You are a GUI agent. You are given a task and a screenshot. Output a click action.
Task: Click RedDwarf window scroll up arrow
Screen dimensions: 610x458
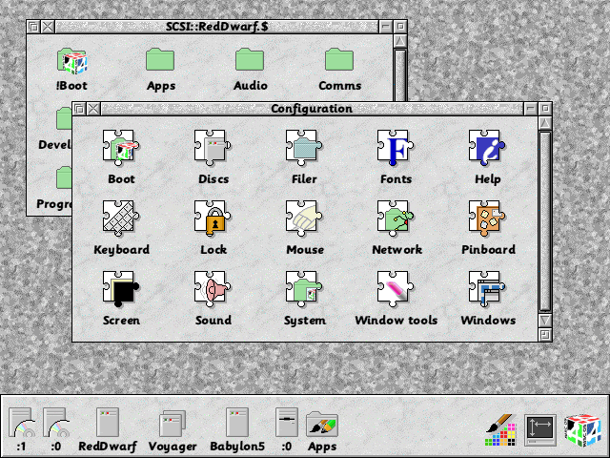tap(400, 41)
